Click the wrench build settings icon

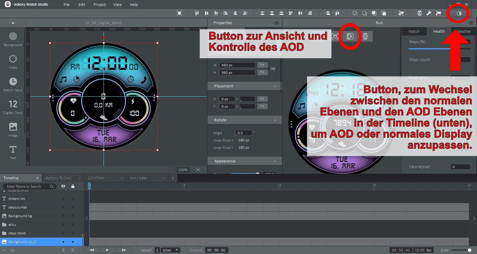pos(429,13)
